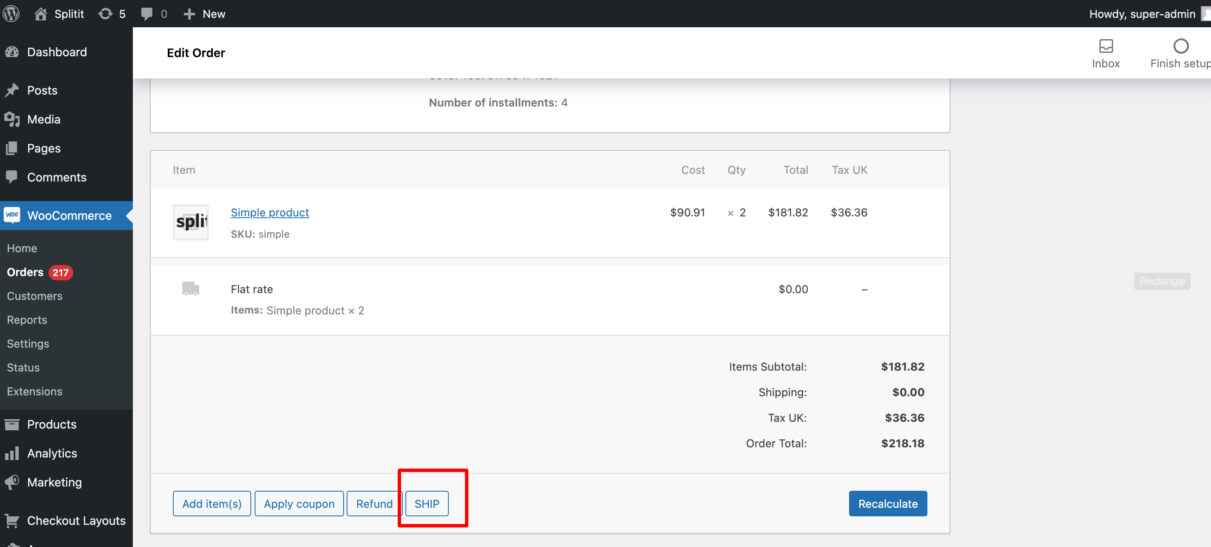
Task: Click the Apply coupon button
Action: 299,503
